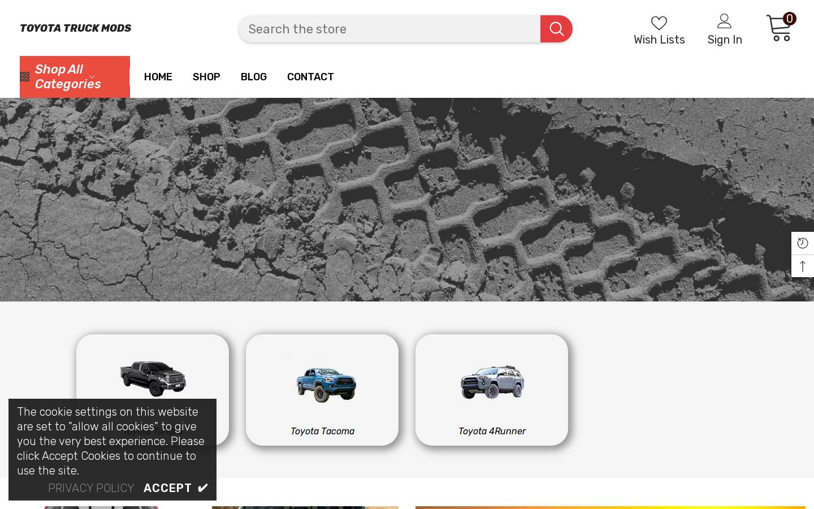Click the Sign In user icon
814x509 pixels.
tap(724, 21)
